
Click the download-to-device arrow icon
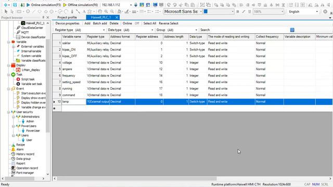[136, 5]
